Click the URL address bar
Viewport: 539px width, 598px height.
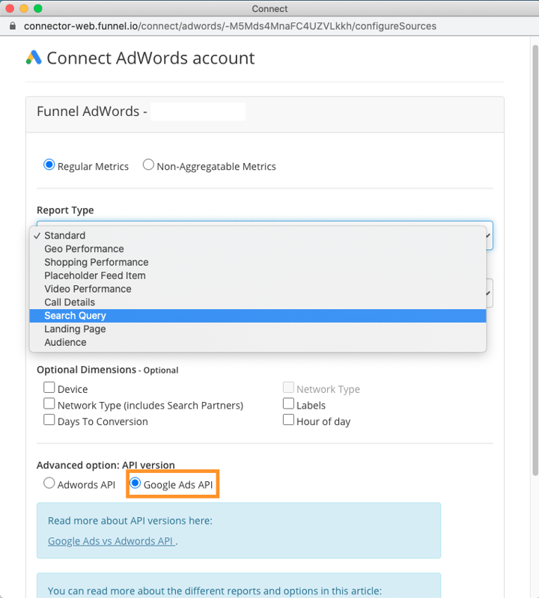[230, 26]
